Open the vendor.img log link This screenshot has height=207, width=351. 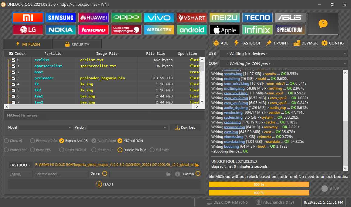233,113
